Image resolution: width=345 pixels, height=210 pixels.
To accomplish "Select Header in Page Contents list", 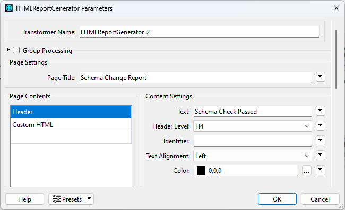I will point(71,112).
